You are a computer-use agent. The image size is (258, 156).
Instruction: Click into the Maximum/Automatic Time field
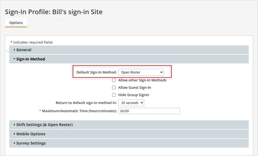coord(149,111)
